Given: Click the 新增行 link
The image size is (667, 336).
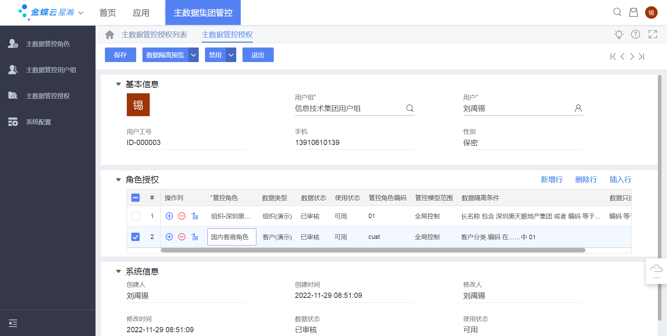Looking at the screenshot, I should 552,180.
